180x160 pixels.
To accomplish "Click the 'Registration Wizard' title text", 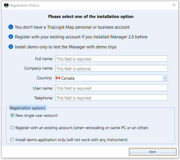I will (x=25, y=5).
